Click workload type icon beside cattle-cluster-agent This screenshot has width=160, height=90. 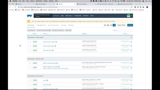point(56,42)
